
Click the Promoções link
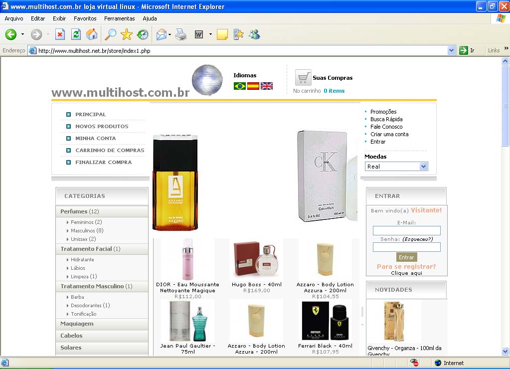point(383,112)
